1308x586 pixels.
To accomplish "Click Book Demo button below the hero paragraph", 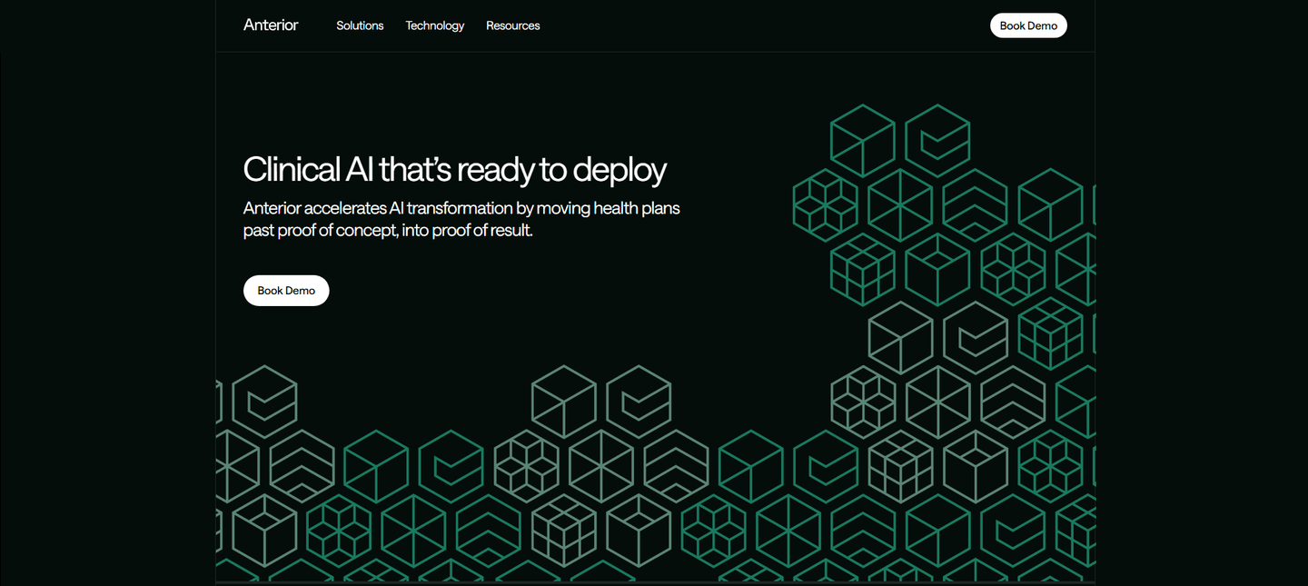I will click(x=286, y=291).
